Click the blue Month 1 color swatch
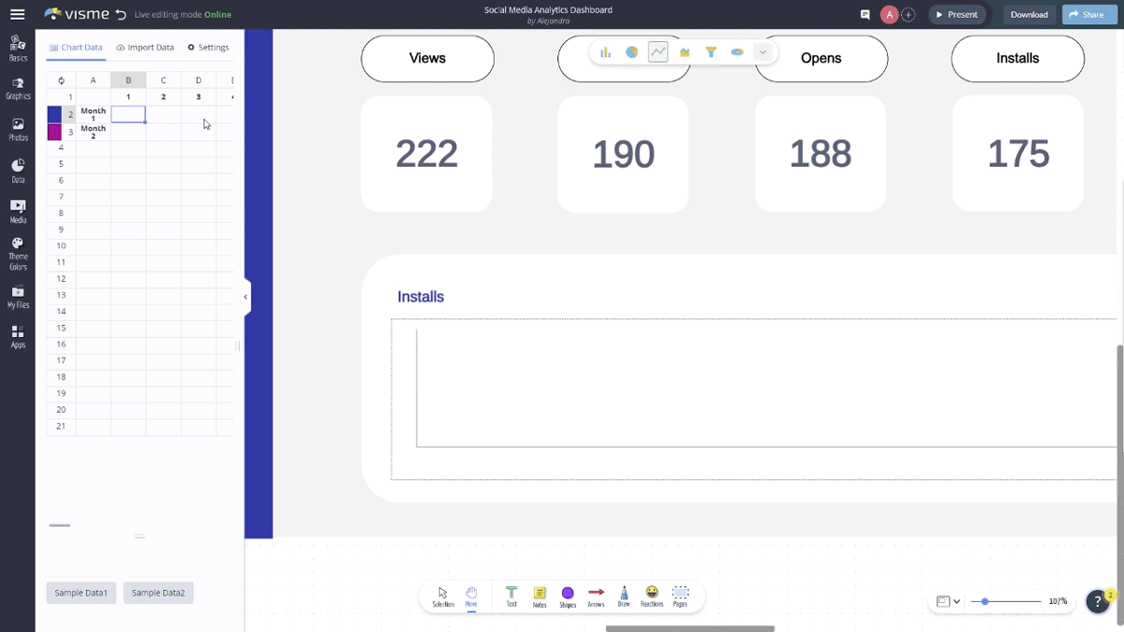Image resolution: width=1124 pixels, height=632 pixels. coord(54,114)
